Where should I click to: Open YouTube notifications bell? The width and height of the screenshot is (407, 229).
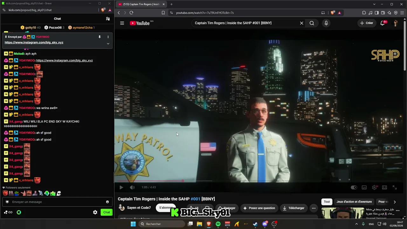point(383,23)
